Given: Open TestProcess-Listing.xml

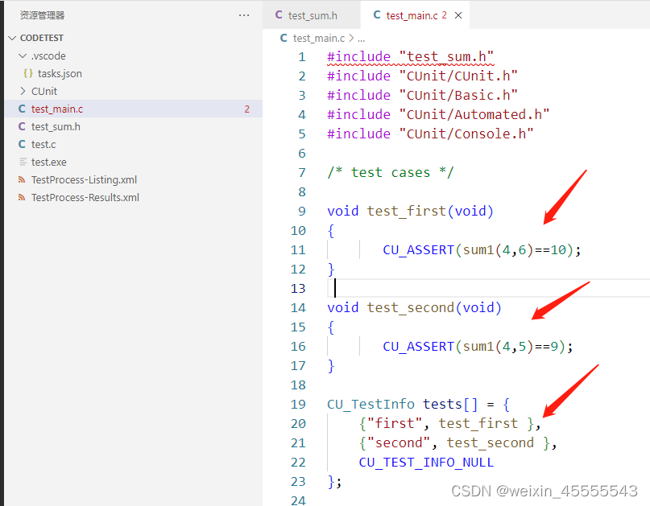Looking at the screenshot, I should [84, 180].
